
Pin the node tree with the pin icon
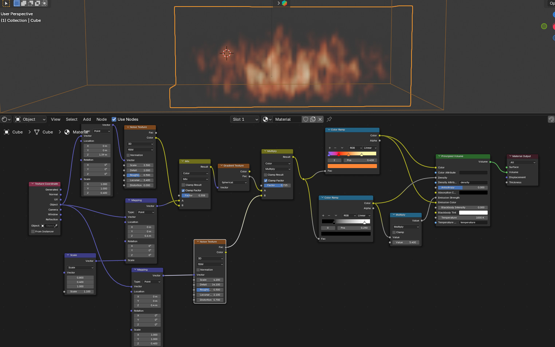tap(329, 119)
